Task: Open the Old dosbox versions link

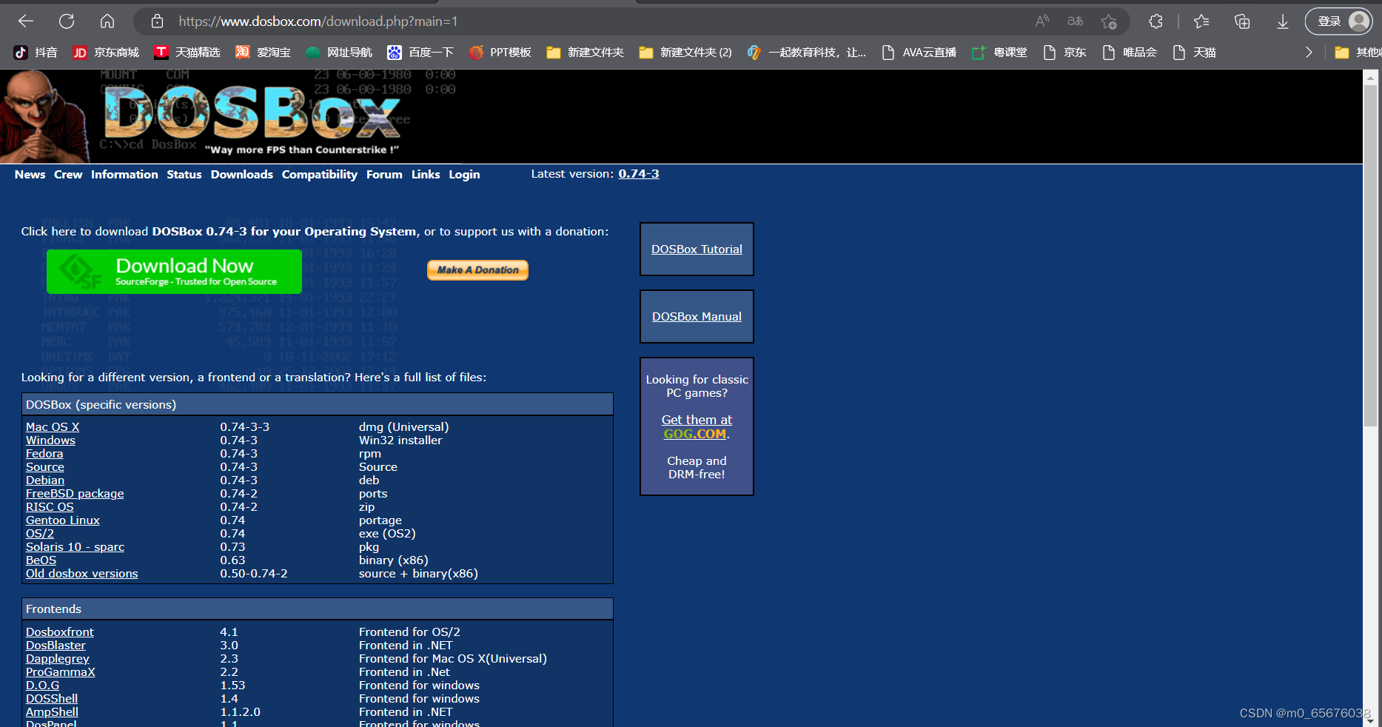Action: coord(82,574)
